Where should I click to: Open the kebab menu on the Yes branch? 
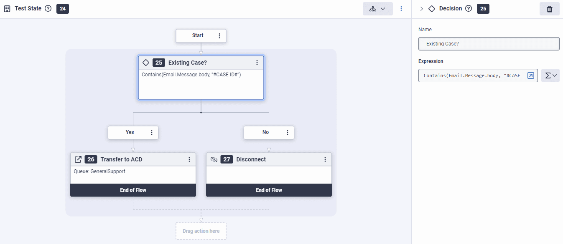[151, 132]
